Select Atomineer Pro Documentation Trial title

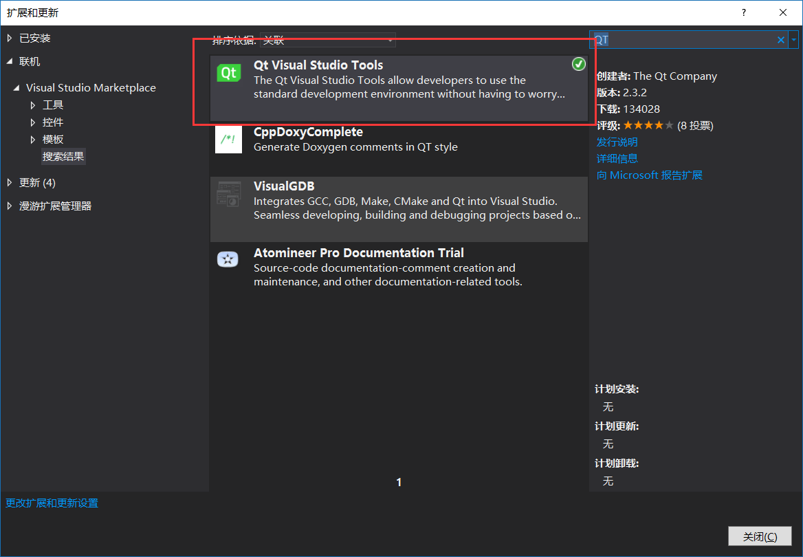coord(358,252)
